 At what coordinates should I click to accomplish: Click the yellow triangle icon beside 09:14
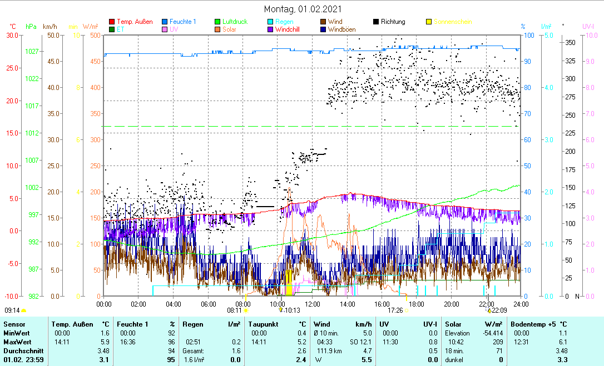click(x=24, y=310)
